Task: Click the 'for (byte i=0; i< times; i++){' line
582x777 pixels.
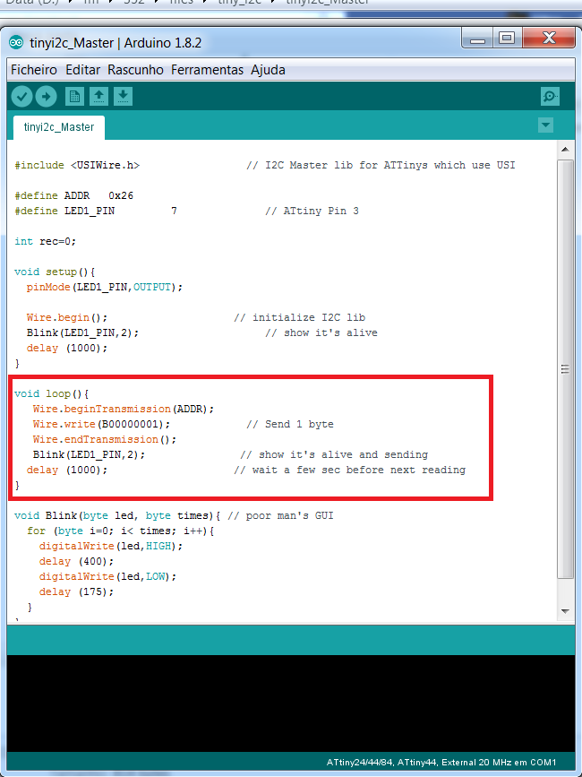Action: (120, 531)
